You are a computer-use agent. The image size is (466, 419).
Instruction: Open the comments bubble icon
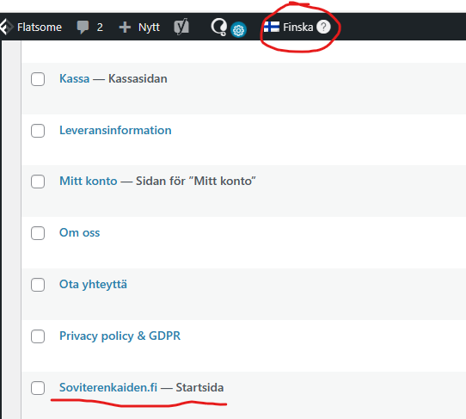pyautogui.click(x=83, y=28)
